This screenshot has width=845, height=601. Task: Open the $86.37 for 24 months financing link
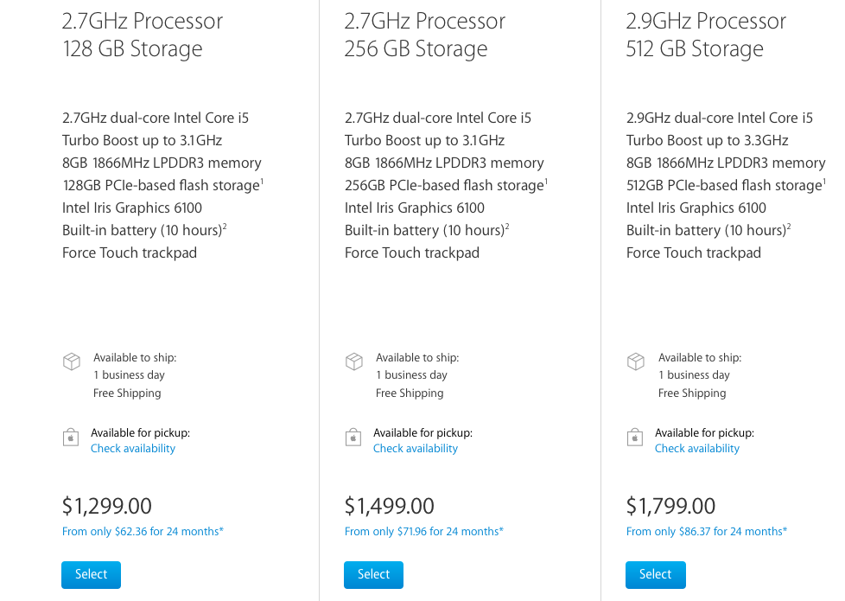click(707, 532)
